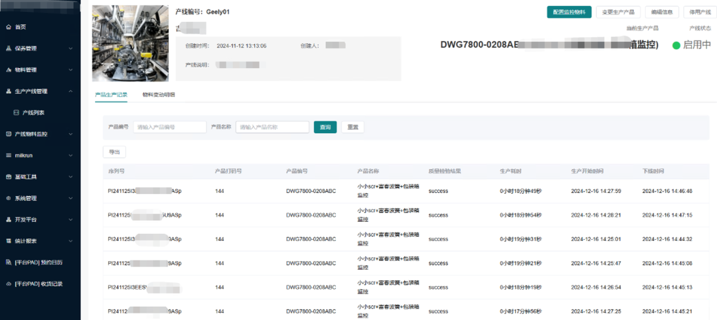
Task: Click the 重置 reset button
Action: click(353, 127)
